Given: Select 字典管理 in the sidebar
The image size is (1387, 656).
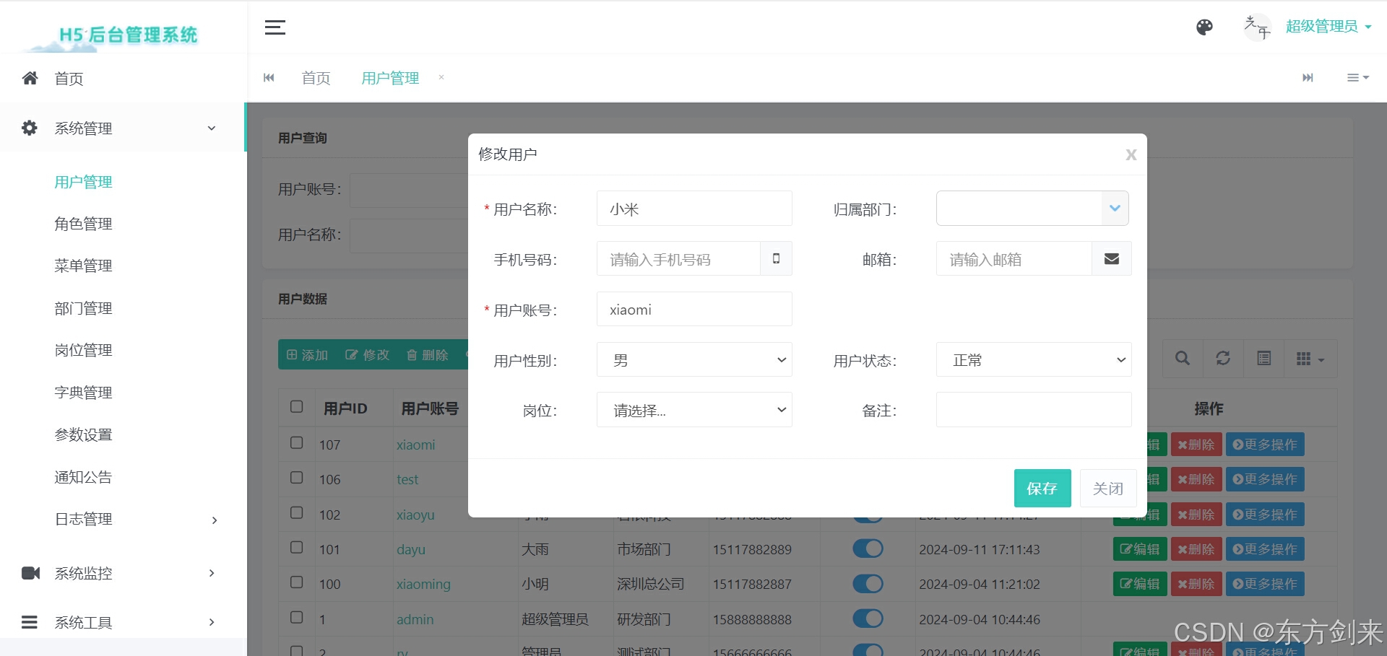Looking at the screenshot, I should [83, 393].
